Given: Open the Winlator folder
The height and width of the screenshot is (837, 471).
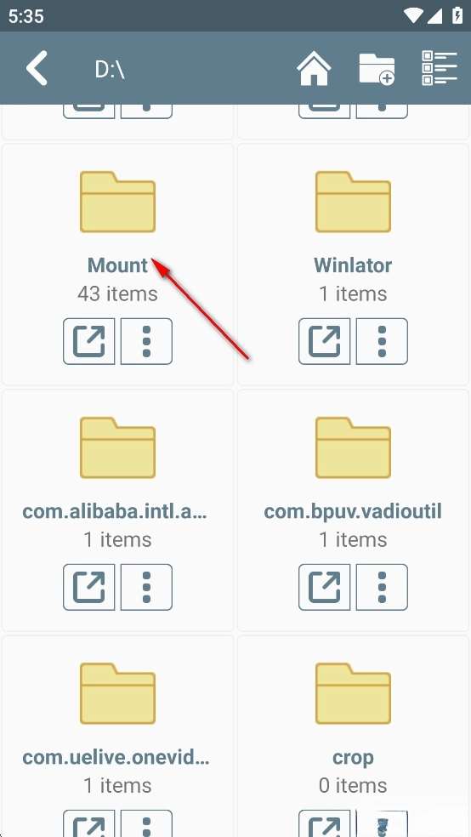Looking at the screenshot, I should pos(353,202).
